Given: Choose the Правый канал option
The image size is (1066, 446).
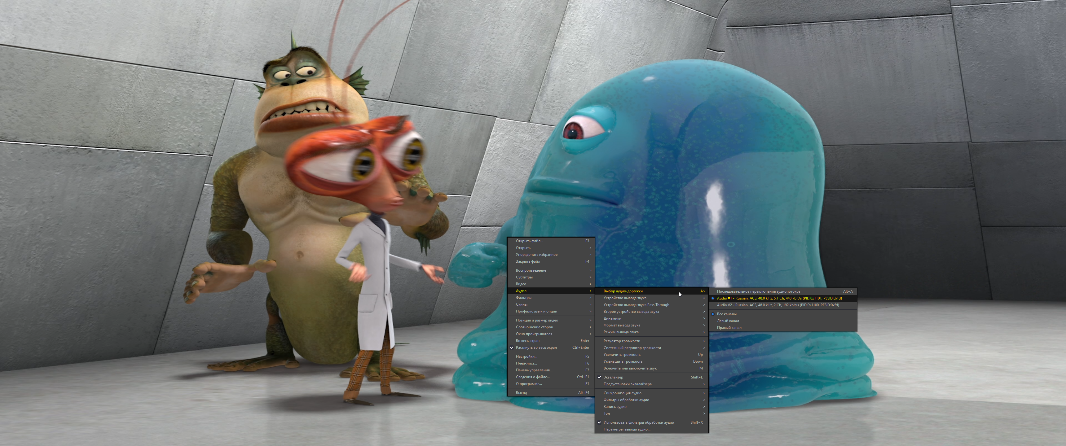Looking at the screenshot, I should (729, 328).
